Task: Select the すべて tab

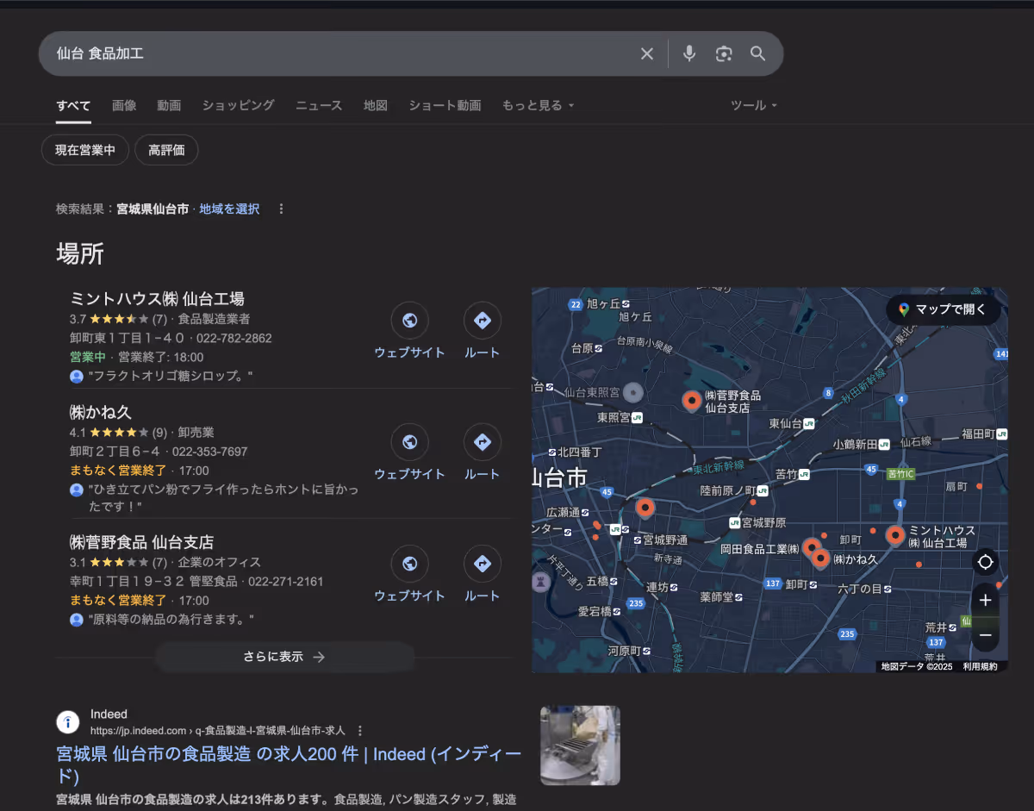Action: [73, 105]
